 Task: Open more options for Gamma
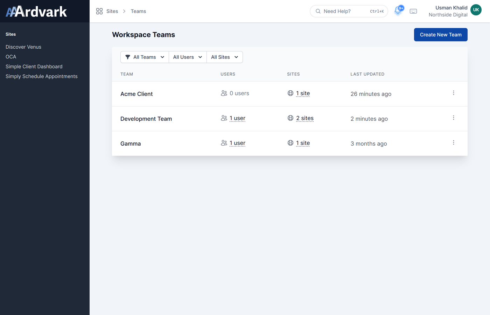pyautogui.click(x=454, y=142)
